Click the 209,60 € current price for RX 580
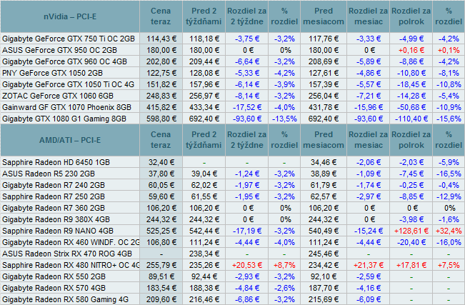 [161, 299]
